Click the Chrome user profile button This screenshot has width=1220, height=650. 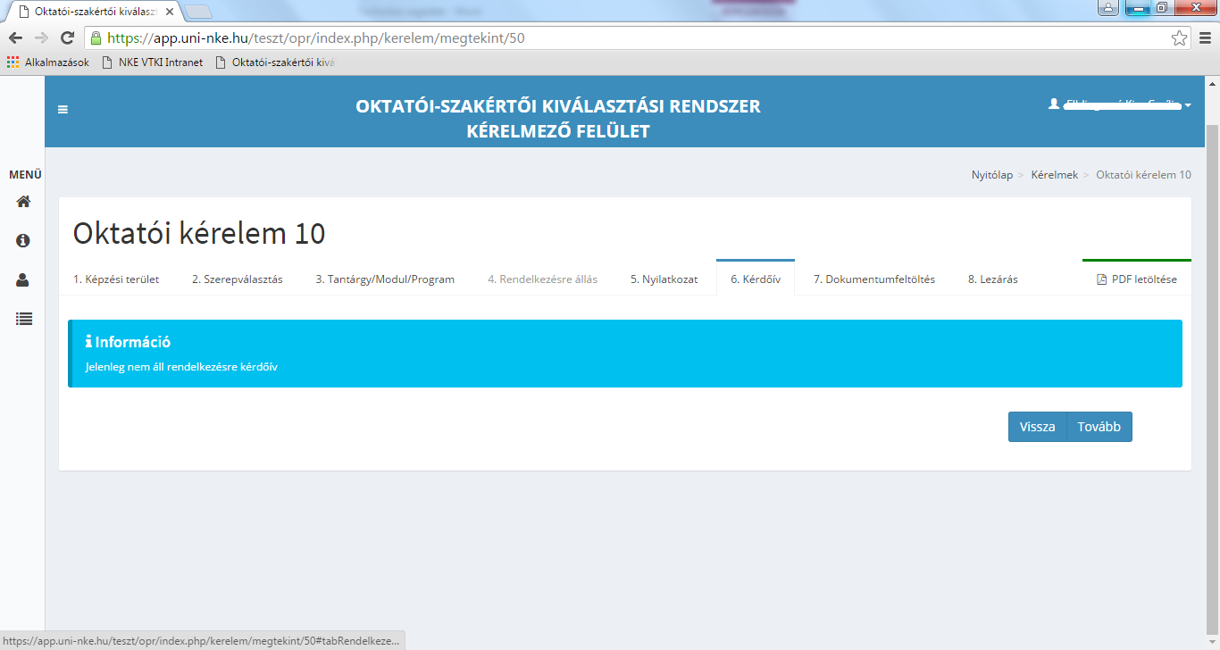[1108, 7]
